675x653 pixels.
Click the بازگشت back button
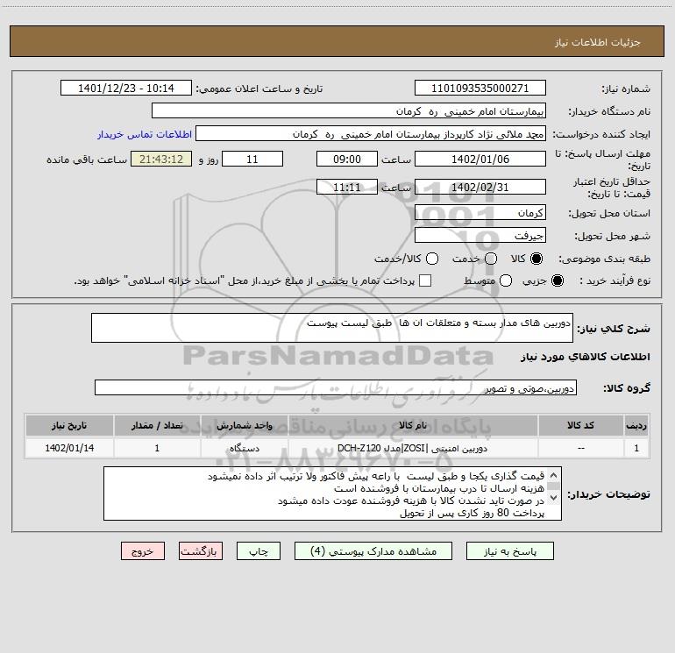[x=201, y=551]
